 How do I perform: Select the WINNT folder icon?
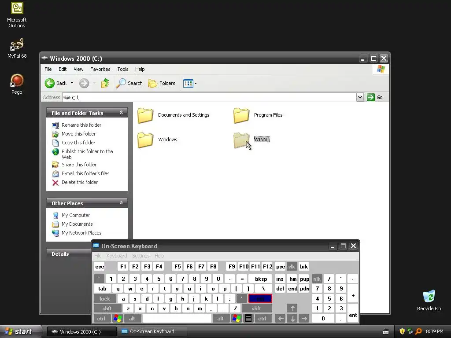[241, 140]
